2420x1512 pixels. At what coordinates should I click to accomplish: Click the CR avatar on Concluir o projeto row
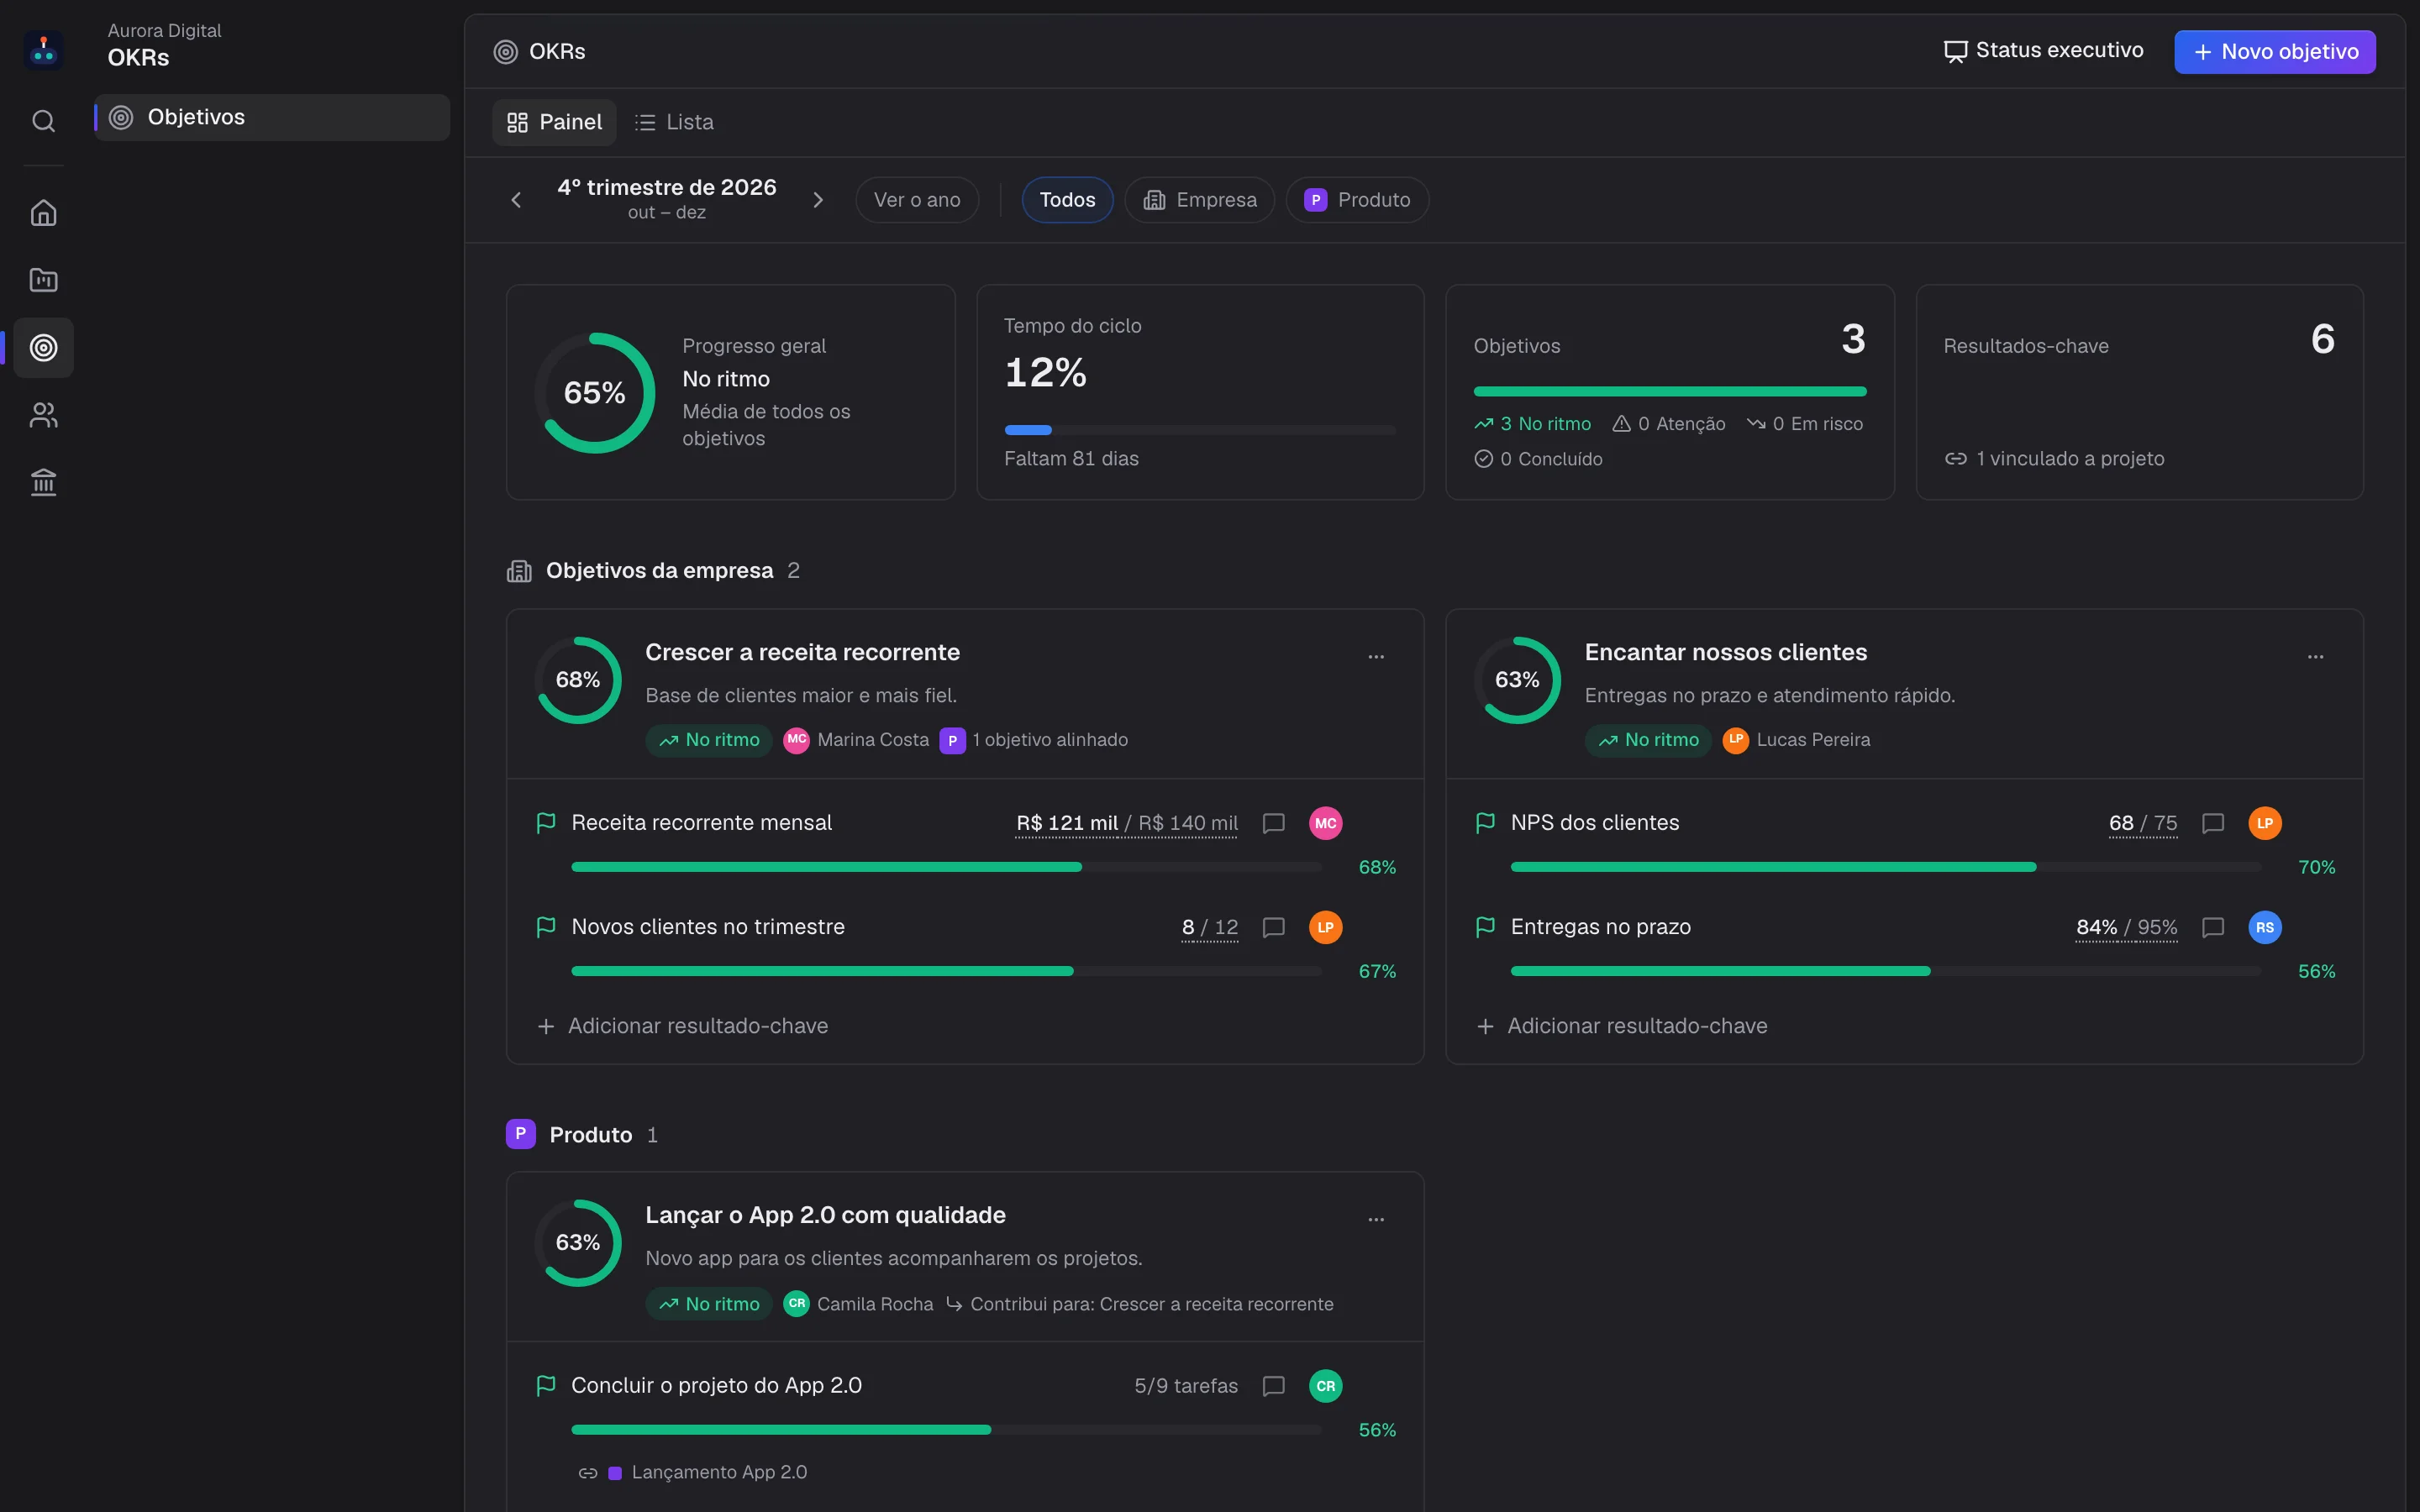(x=1325, y=1386)
